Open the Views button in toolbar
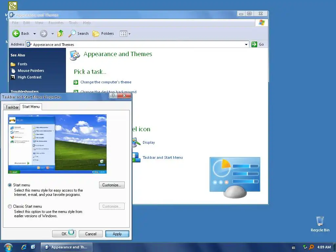The image size is (336, 252). point(123,34)
